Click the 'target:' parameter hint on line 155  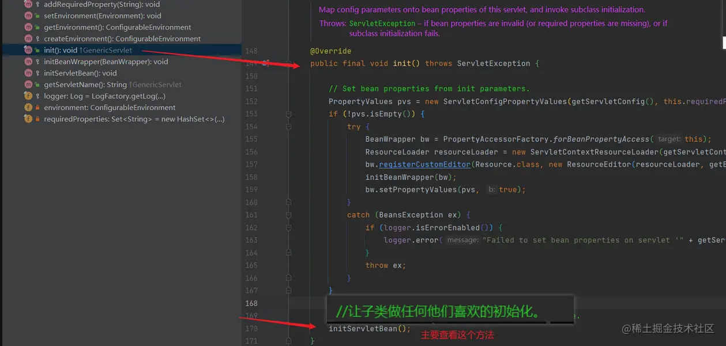pos(669,139)
